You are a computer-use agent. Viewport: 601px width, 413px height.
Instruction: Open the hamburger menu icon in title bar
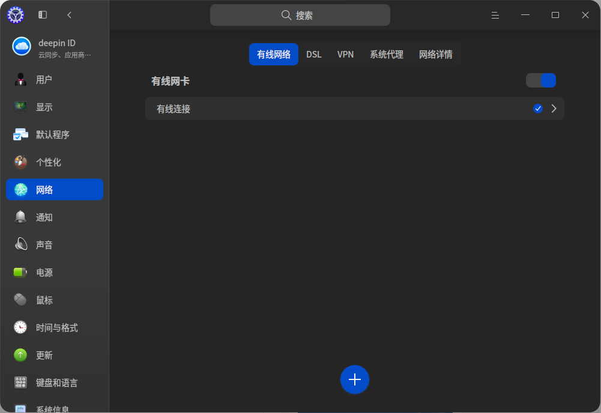[495, 15]
